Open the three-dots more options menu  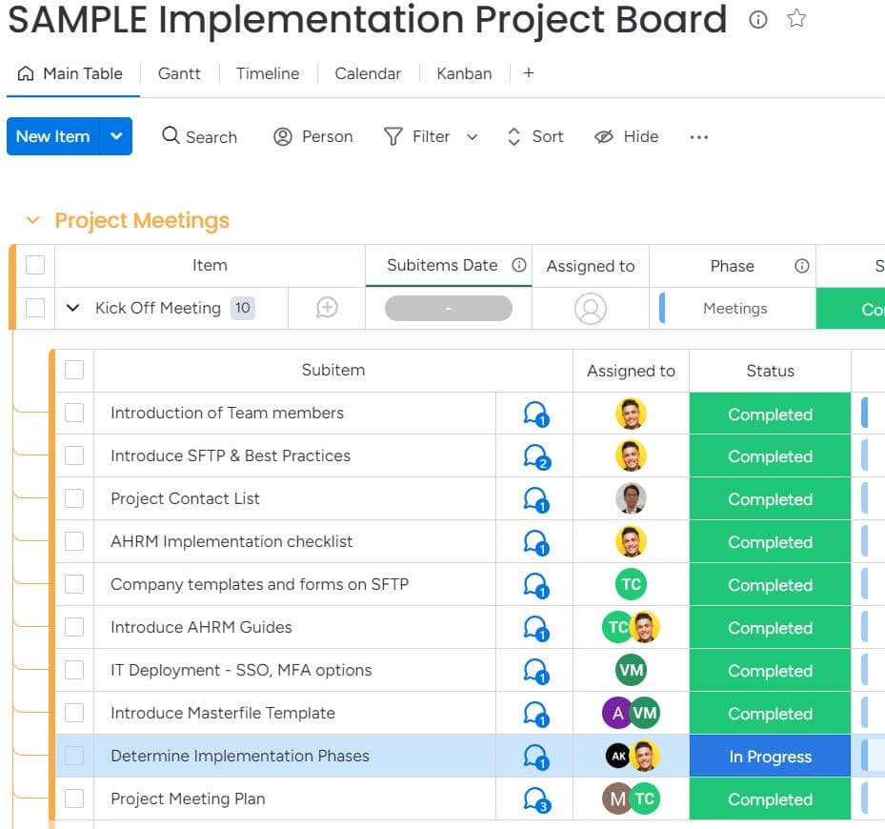(698, 137)
